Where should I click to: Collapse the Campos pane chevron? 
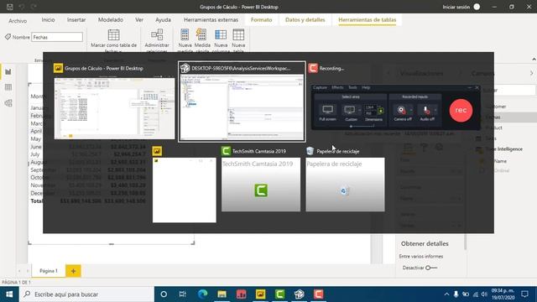click(531, 73)
